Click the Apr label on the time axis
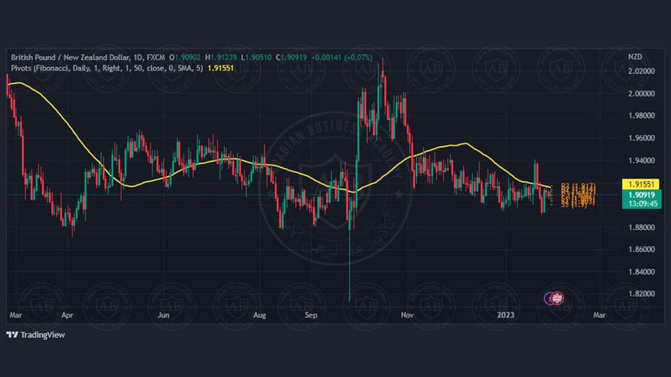 click(67, 315)
